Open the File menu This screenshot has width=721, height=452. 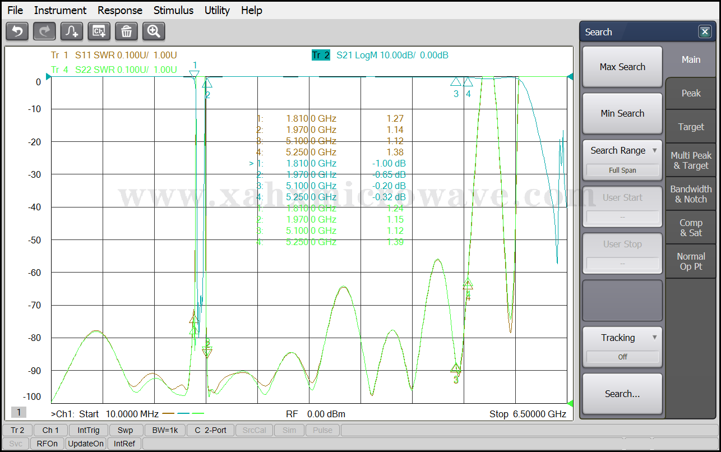pos(15,10)
